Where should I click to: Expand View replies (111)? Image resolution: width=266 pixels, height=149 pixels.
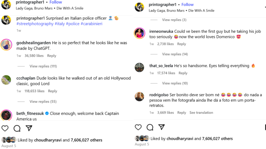coord(43,66)
